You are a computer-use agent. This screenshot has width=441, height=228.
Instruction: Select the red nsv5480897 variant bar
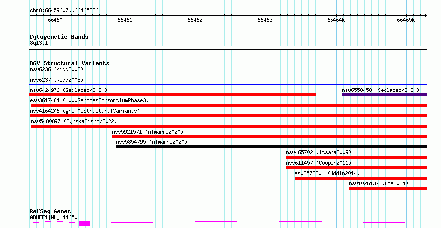(229, 126)
